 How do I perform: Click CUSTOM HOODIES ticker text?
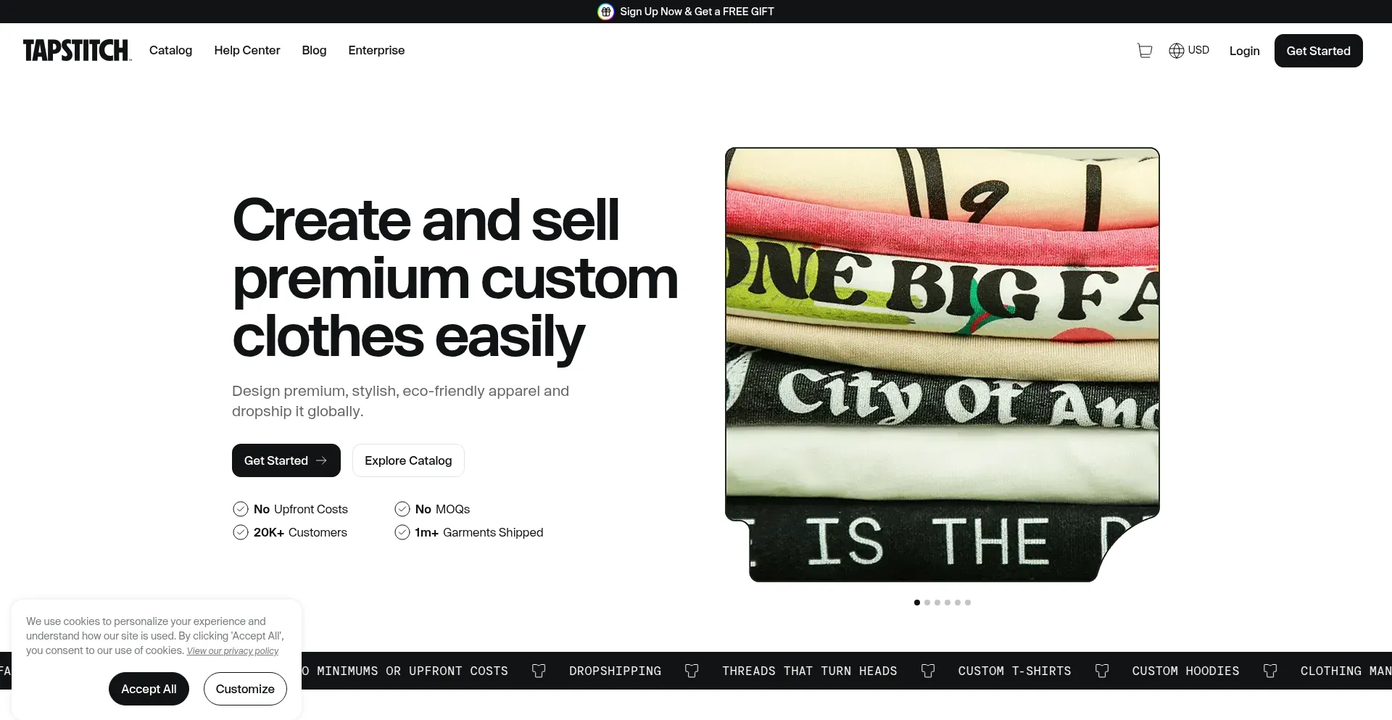click(x=1185, y=671)
